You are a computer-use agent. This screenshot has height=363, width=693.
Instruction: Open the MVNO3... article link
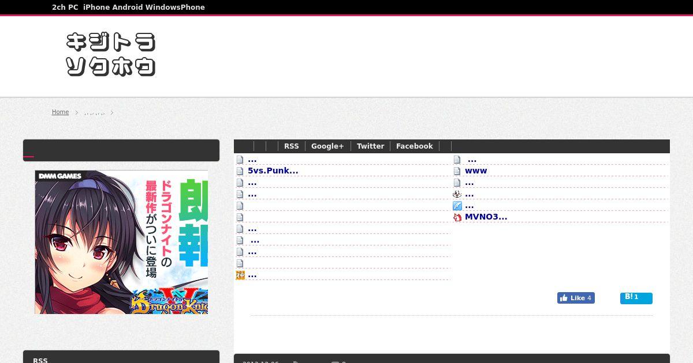click(x=486, y=217)
